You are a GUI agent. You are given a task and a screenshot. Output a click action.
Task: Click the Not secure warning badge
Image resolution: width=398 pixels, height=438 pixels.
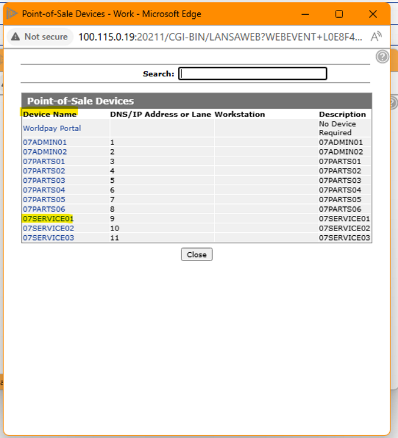pyautogui.click(x=40, y=37)
